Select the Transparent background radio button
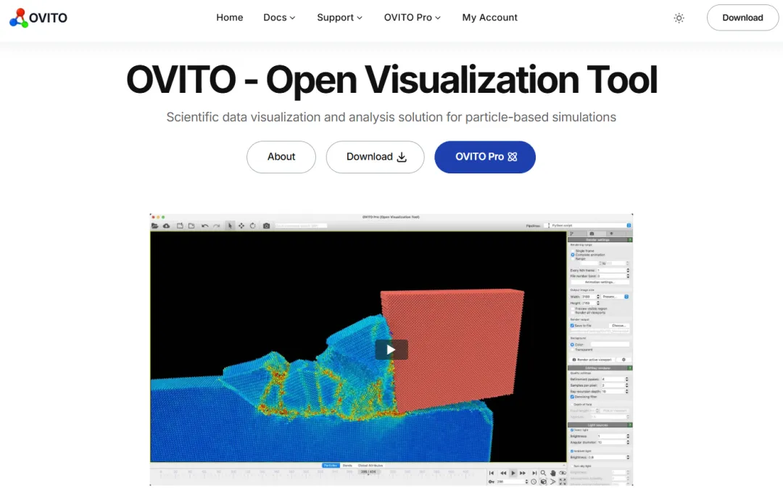 [573, 350]
